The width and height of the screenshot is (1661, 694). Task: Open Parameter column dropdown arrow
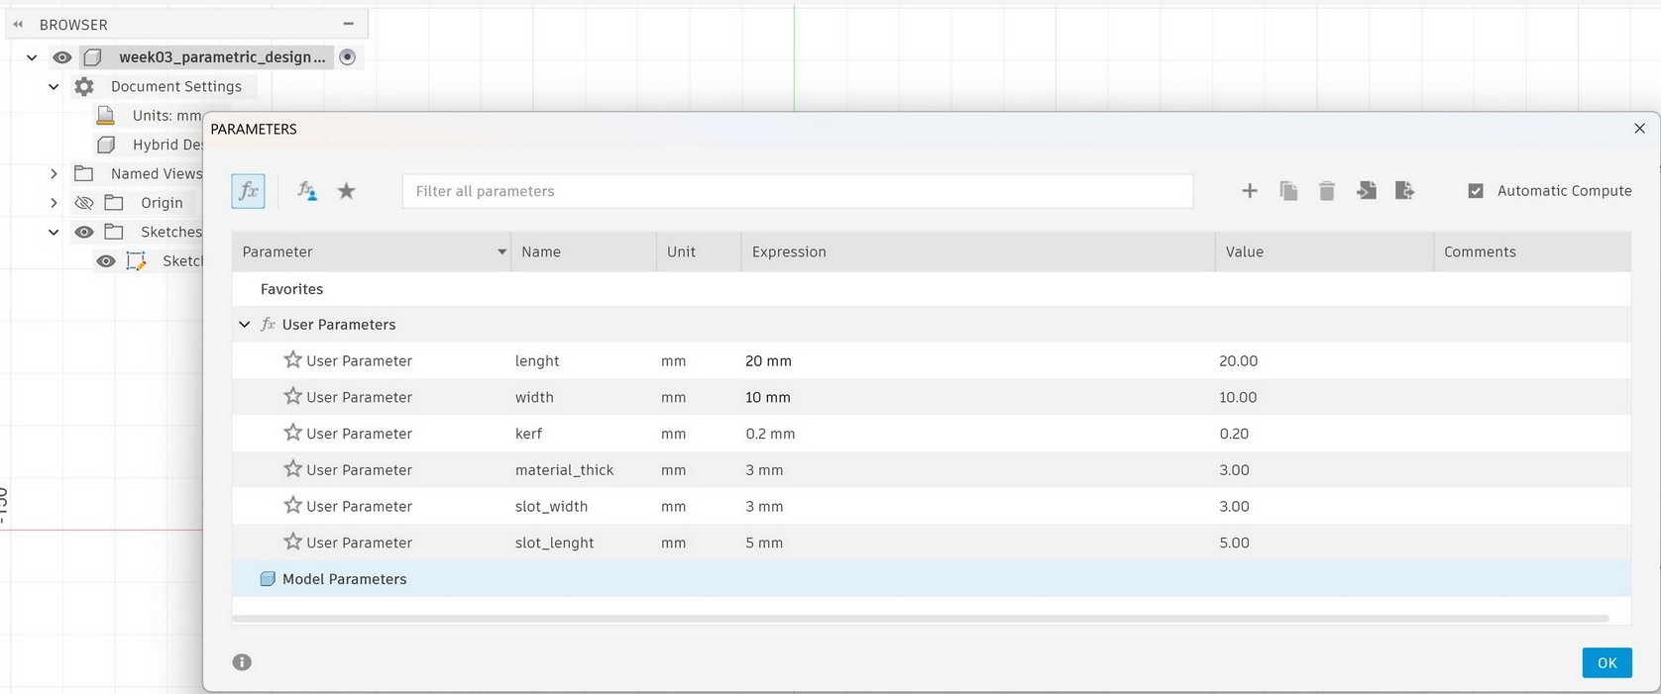501,252
